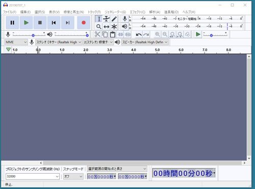Adjust the playback speed slider
This screenshot has width=255, height=189.
[216, 35]
